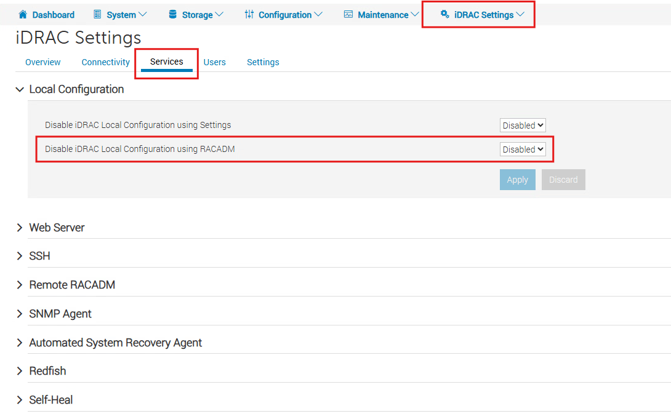
Task: Click the iDRAC Settings page heading
Action: point(78,38)
